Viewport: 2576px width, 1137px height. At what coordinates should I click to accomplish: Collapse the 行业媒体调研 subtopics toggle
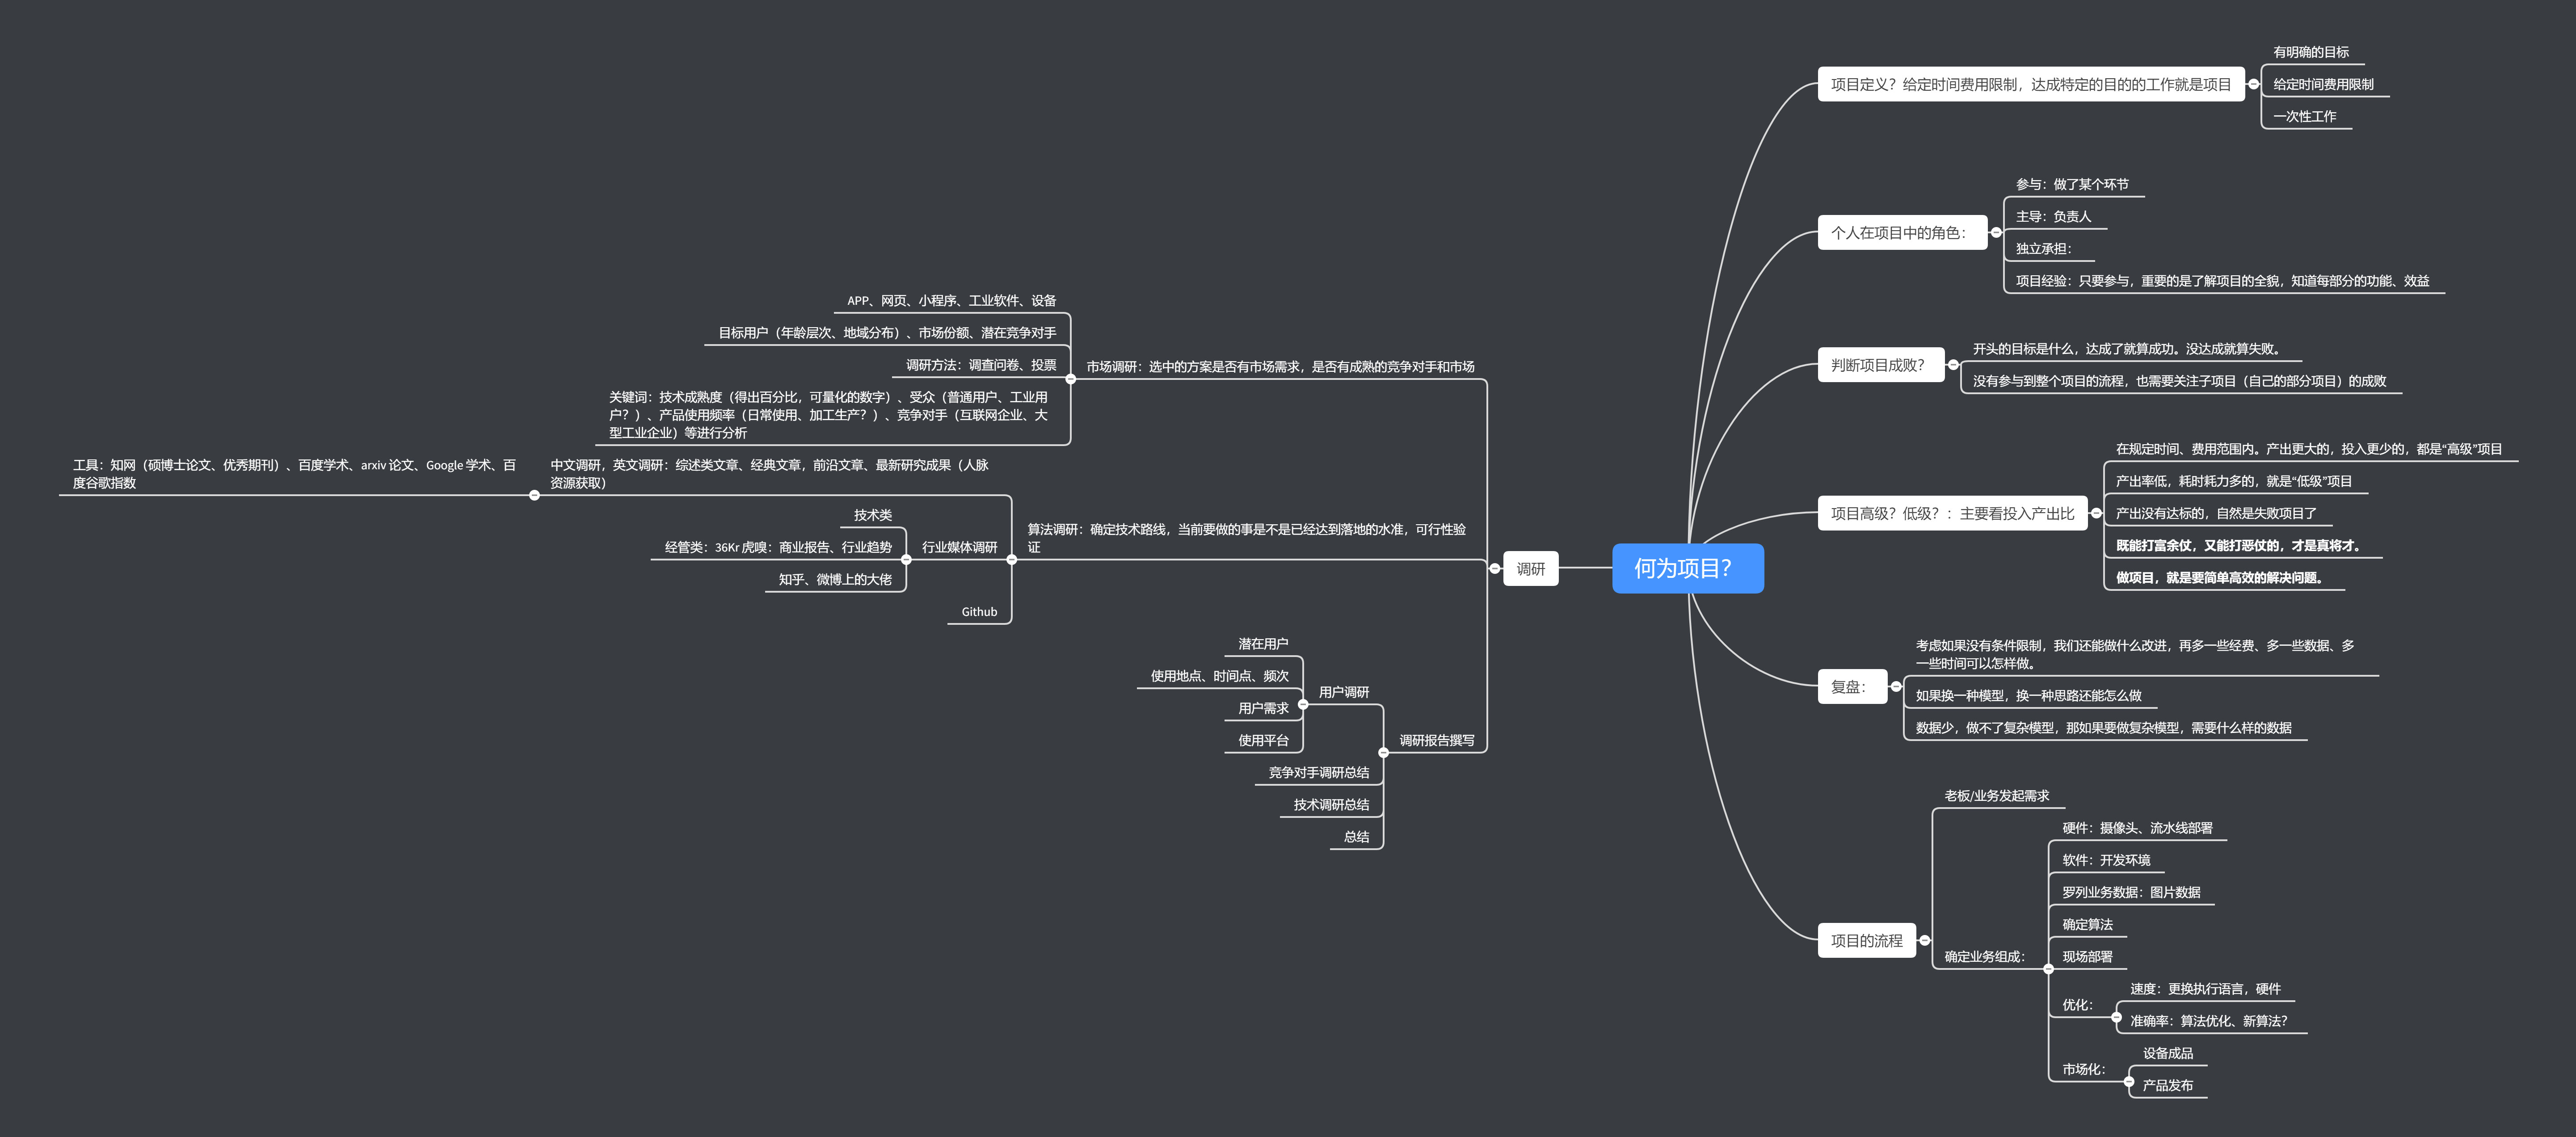[906, 559]
